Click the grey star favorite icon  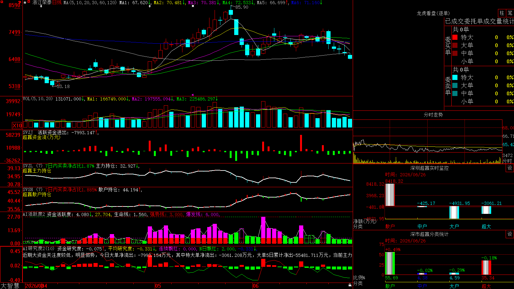pos(25,2)
